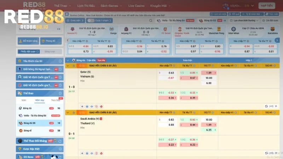Select draw odds 6.25 in Saudi Arabia match
The image size is (283, 159).
tap(209, 130)
